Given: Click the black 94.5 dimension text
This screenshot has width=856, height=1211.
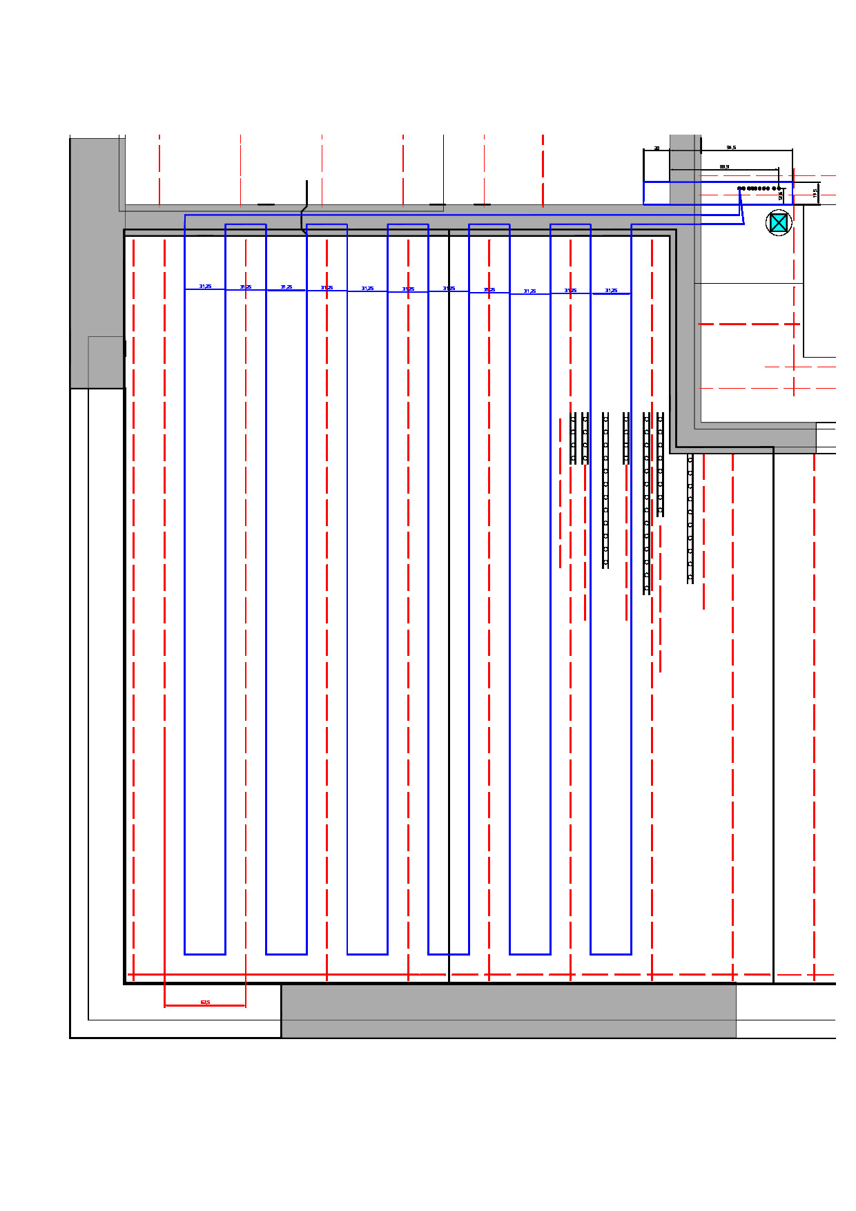Looking at the screenshot, I should [x=731, y=148].
